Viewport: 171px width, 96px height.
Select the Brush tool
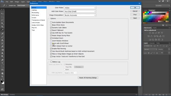click(2, 37)
